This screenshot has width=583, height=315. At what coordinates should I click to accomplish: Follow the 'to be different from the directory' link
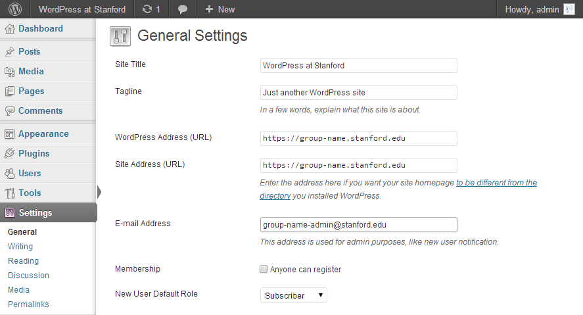496,183
